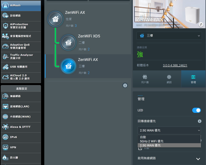Screen dimensions: 206x165
Task: Select the main ZenWiFi AX home router node
Action: point(55,19)
